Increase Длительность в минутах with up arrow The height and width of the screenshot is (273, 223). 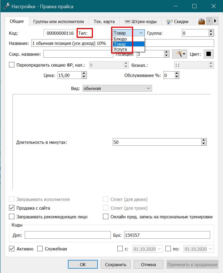click(x=203, y=140)
